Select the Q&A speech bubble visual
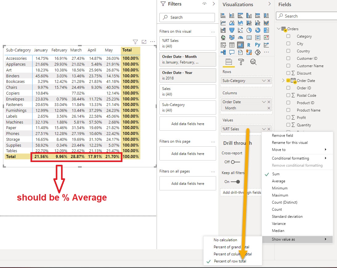This screenshot has width=337, height=268. (232, 52)
